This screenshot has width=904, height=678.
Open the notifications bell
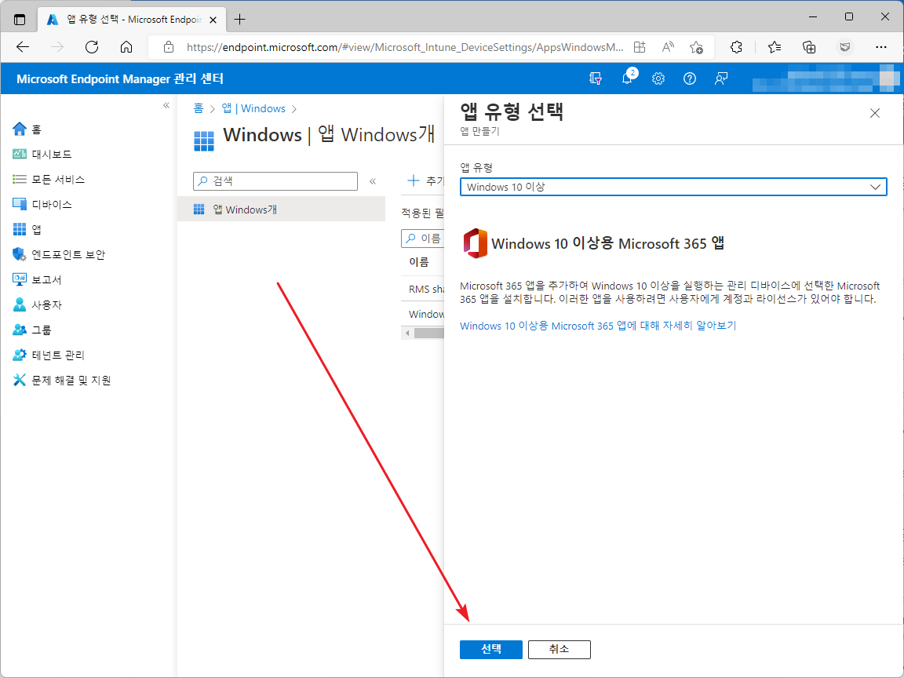click(x=627, y=78)
